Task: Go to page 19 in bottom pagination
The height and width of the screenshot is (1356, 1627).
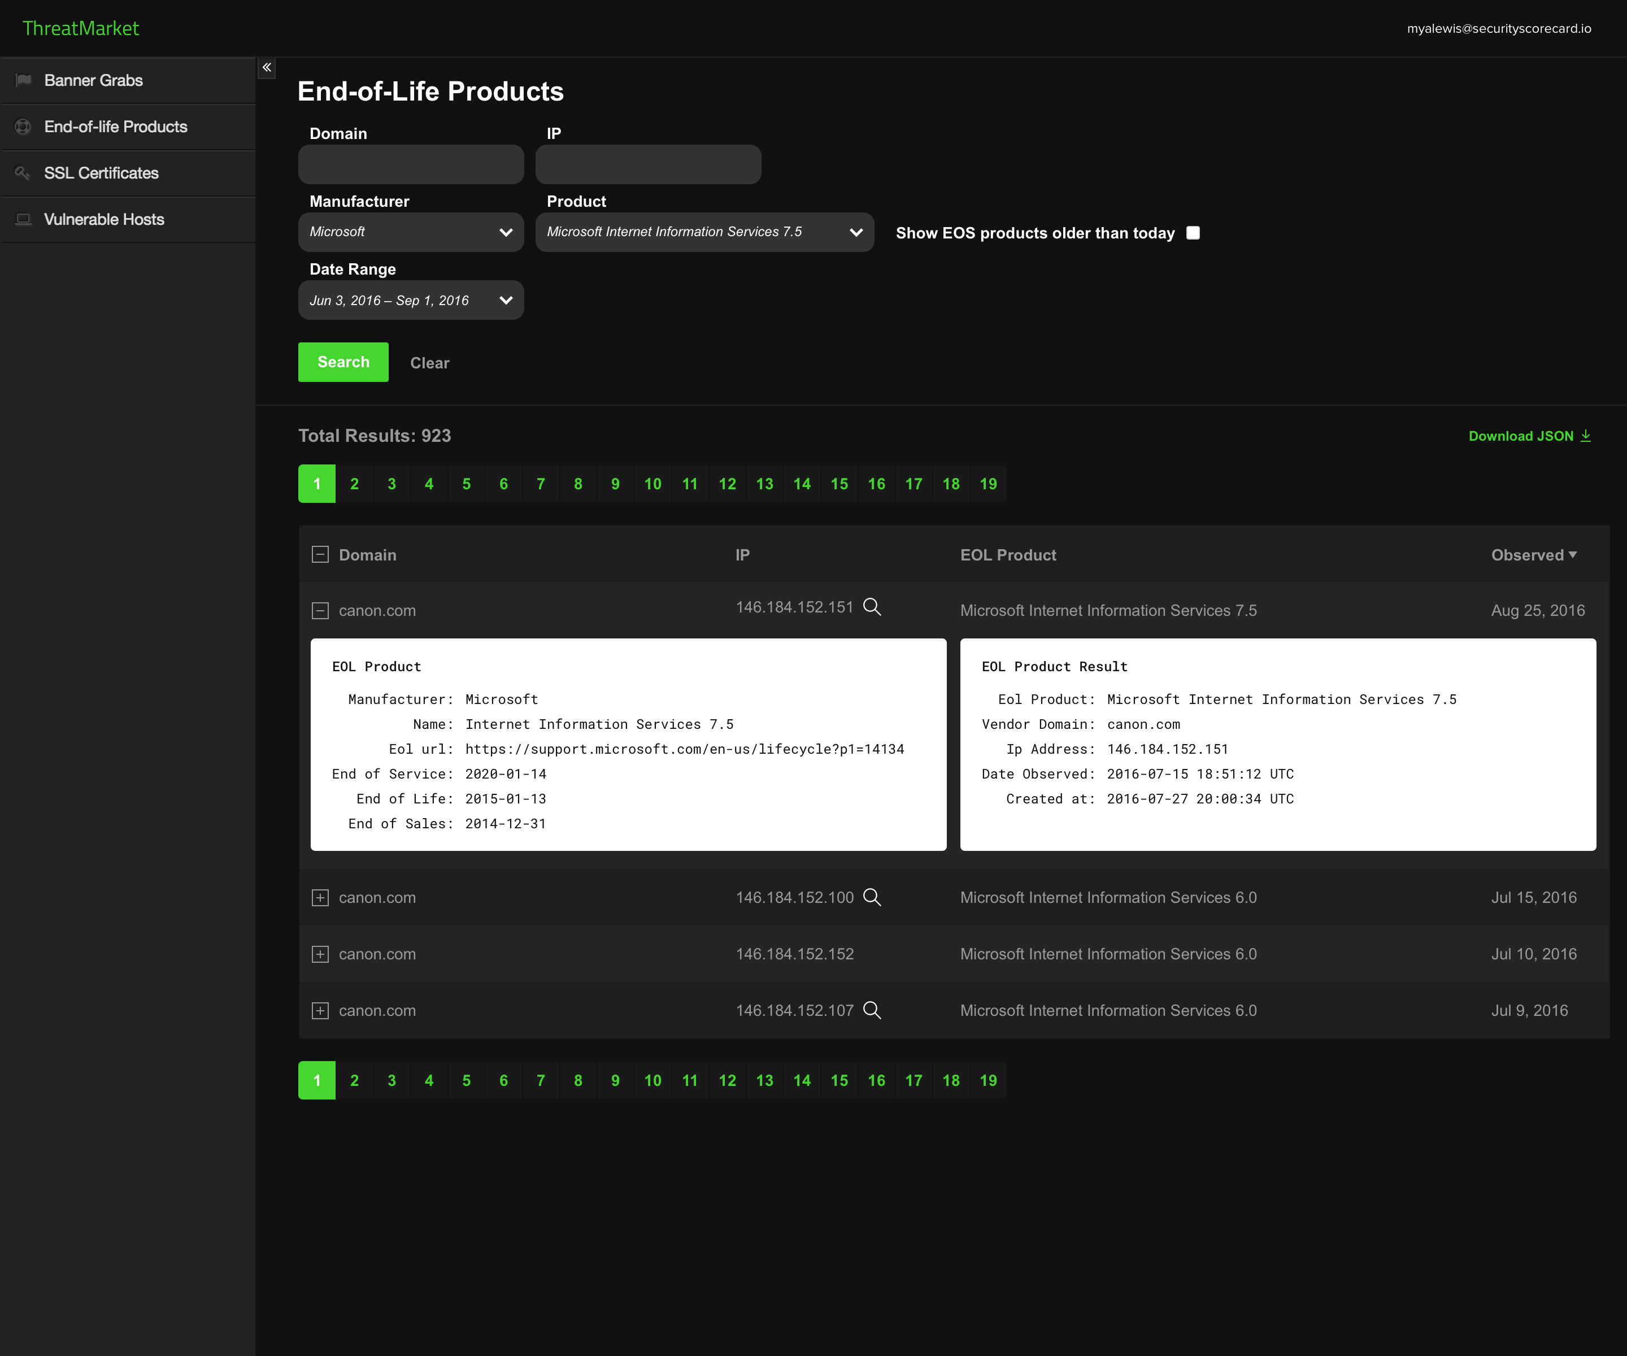Action: pos(988,1080)
